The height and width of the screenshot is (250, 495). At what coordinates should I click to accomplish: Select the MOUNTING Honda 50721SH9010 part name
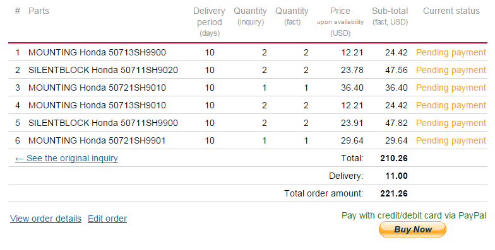click(97, 88)
